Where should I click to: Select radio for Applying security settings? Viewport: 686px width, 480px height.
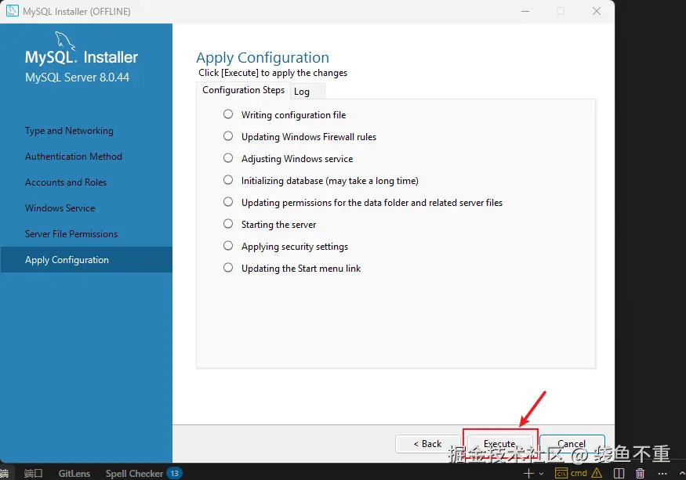point(228,246)
